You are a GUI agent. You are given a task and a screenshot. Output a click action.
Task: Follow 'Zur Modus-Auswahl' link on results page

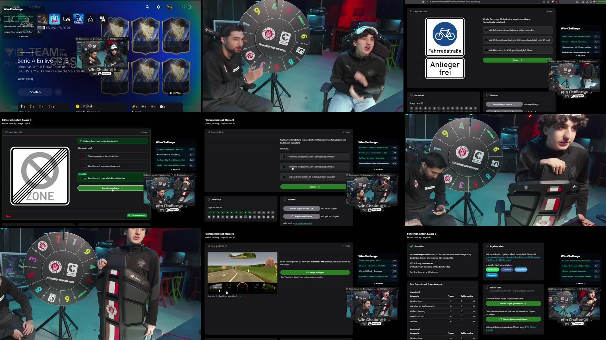click(x=531, y=327)
